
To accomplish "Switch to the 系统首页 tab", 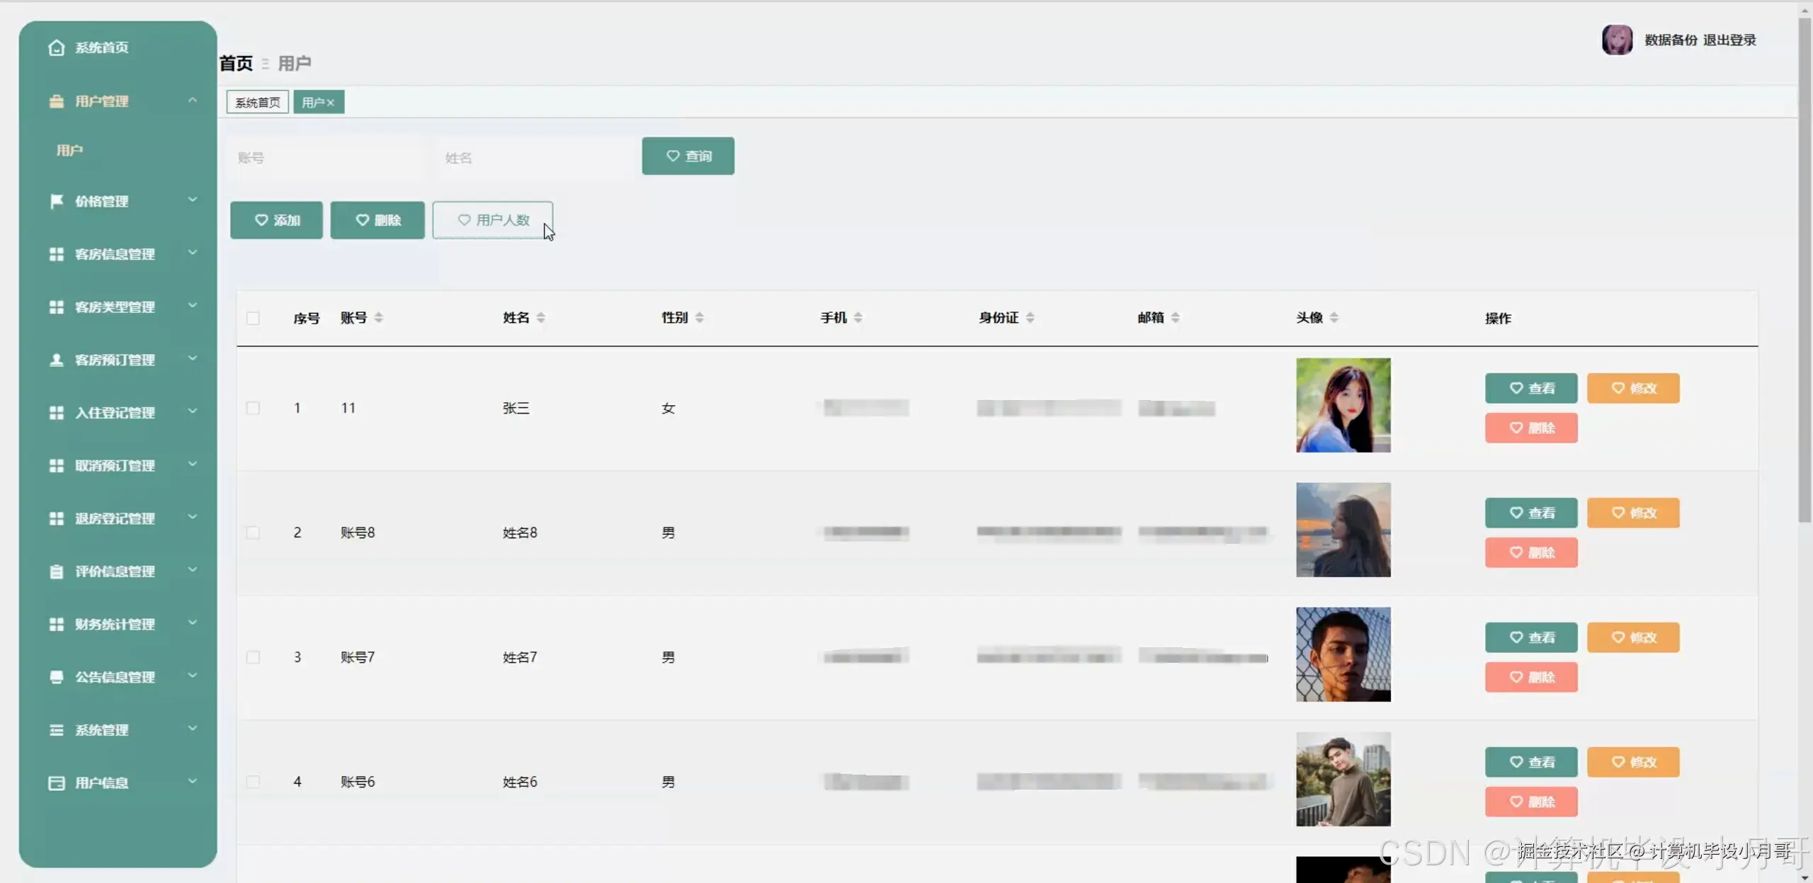I will pos(258,103).
